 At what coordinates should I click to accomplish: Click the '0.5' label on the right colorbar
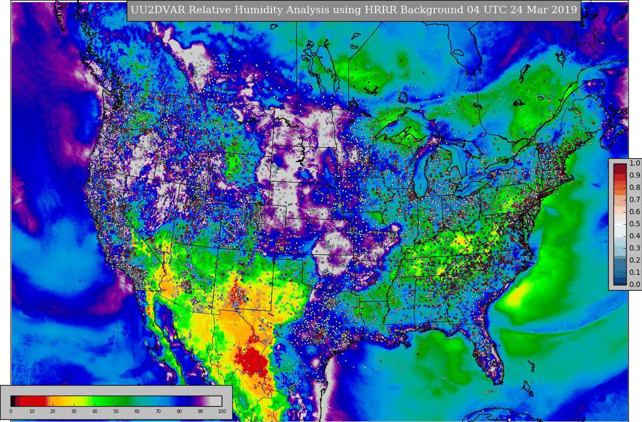635,224
